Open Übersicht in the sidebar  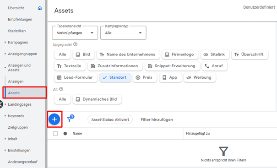point(16,8)
